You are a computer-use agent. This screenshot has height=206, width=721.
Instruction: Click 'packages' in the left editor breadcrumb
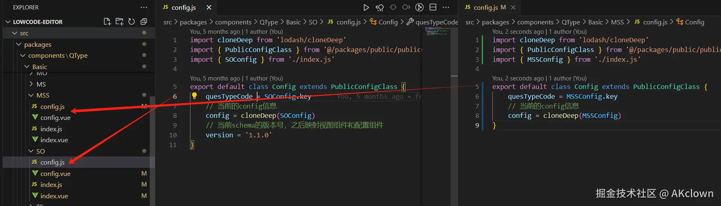point(193,22)
